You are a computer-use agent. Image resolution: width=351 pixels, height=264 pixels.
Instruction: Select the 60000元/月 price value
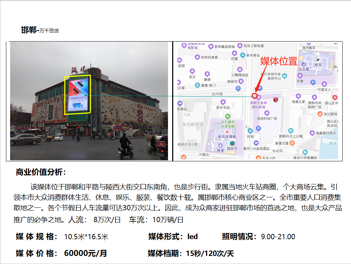(86, 253)
